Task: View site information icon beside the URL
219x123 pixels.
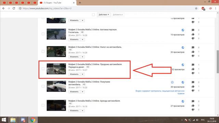Action: 20,8
